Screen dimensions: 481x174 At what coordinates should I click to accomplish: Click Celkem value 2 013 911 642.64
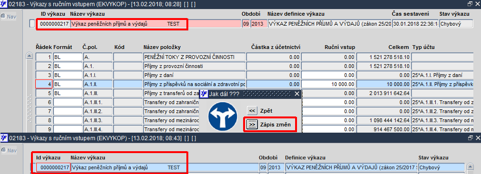[383, 93]
